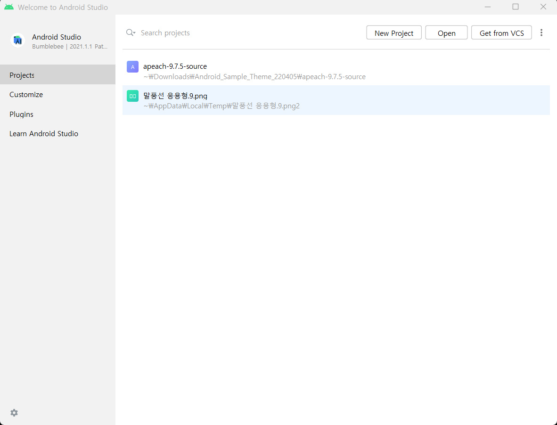Minimize the Welcome window
The height and width of the screenshot is (425, 557).
pyautogui.click(x=488, y=7)
